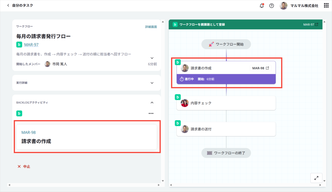Go back with the 自分のタスク arrow
This screenshot has width=332, height=192.
click(x=8, y=6)
